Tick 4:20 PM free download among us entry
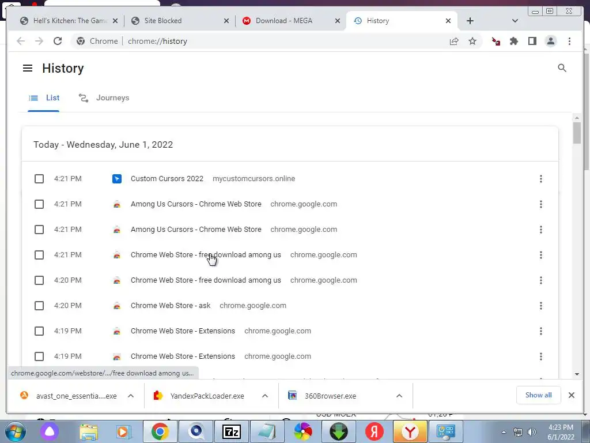The height and width of the screenshot is (443, 590). point(39,280)
